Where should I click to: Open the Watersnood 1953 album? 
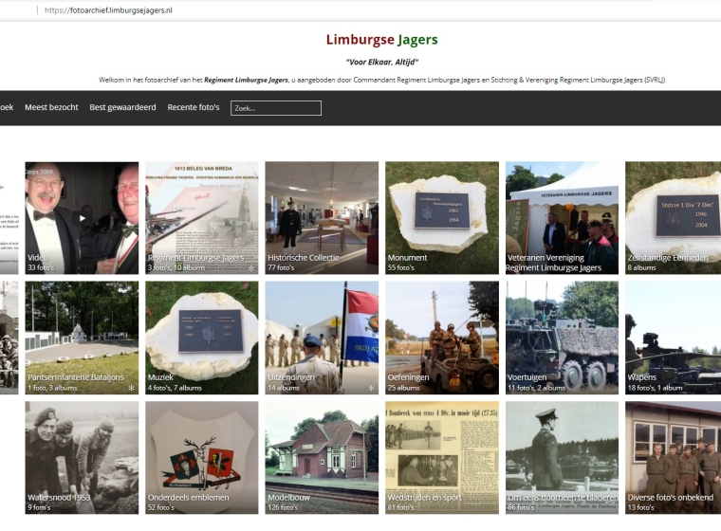(x=82, y=458)
